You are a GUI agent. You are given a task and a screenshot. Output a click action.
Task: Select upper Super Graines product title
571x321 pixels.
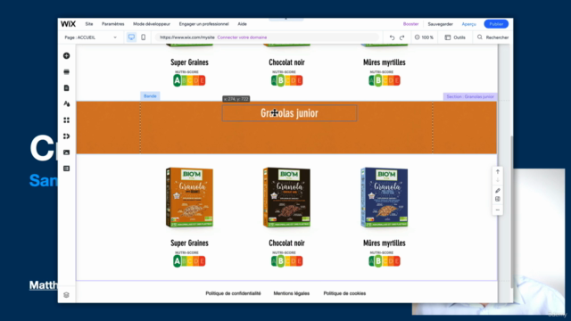(x=189, y=62)
